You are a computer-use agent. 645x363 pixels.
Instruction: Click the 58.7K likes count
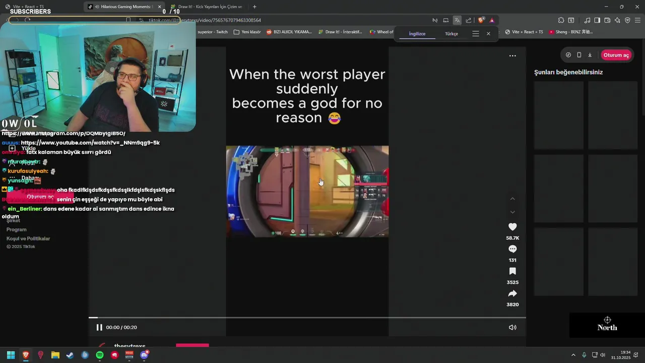coord(512,238)
